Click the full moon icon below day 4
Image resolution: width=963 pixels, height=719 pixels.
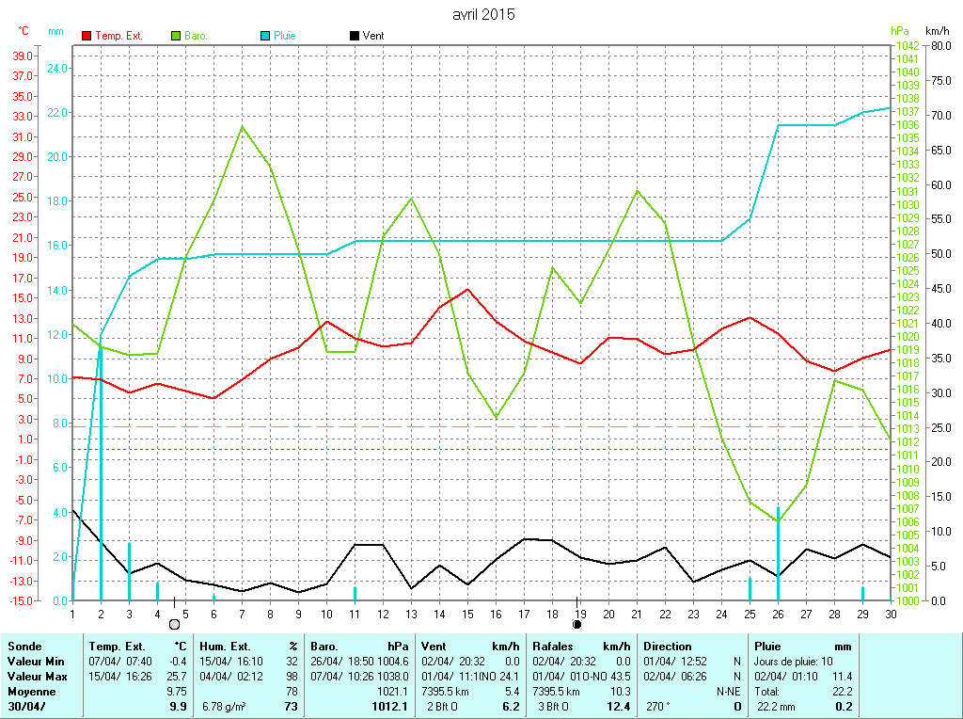pyautogui.click(x=174, y=624)
